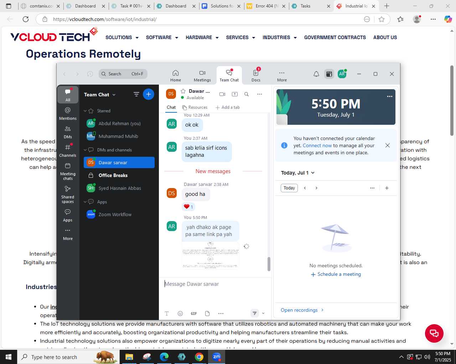Open Shared spaces in the sidebar
Image resolution: width=456 pixels, height=364 pixels.
pyautogui.click(x=68, y=194)
